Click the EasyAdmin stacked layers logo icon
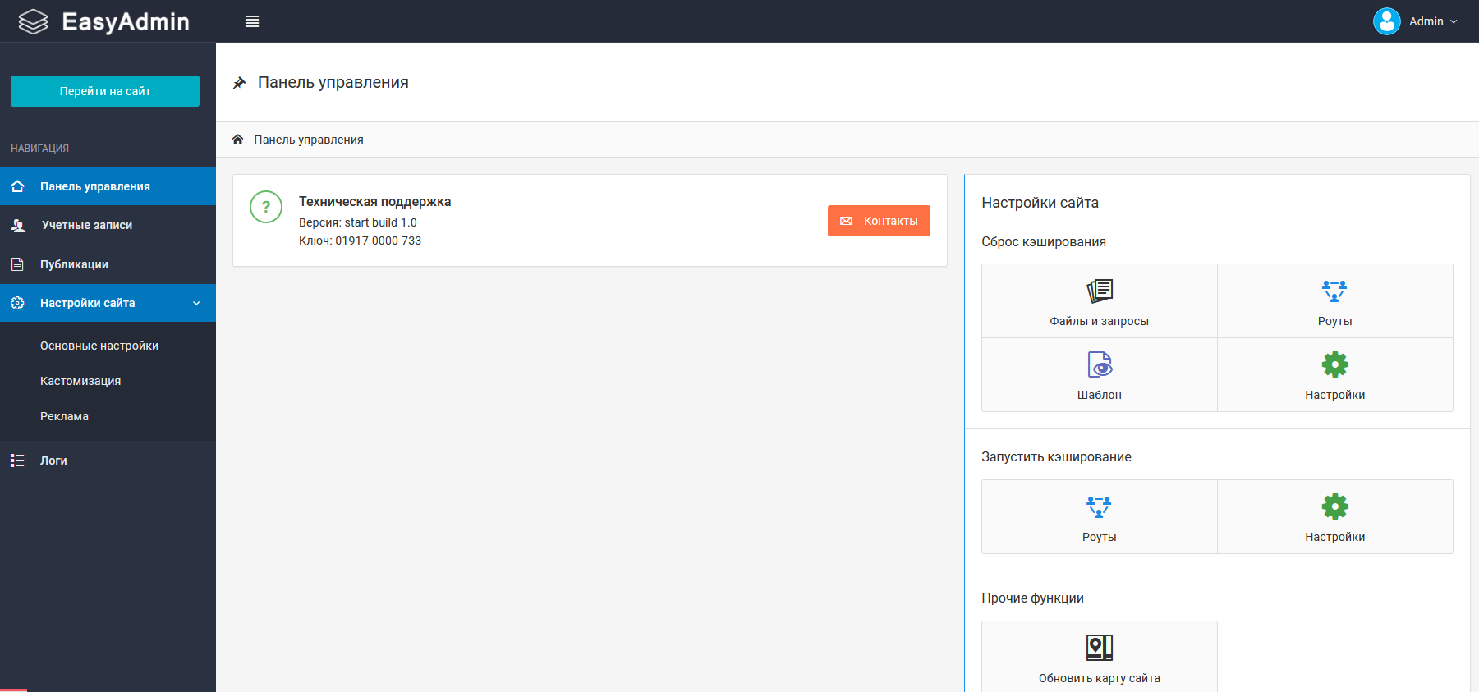Viewport: 1479px width, 692px height. (33, 21)
